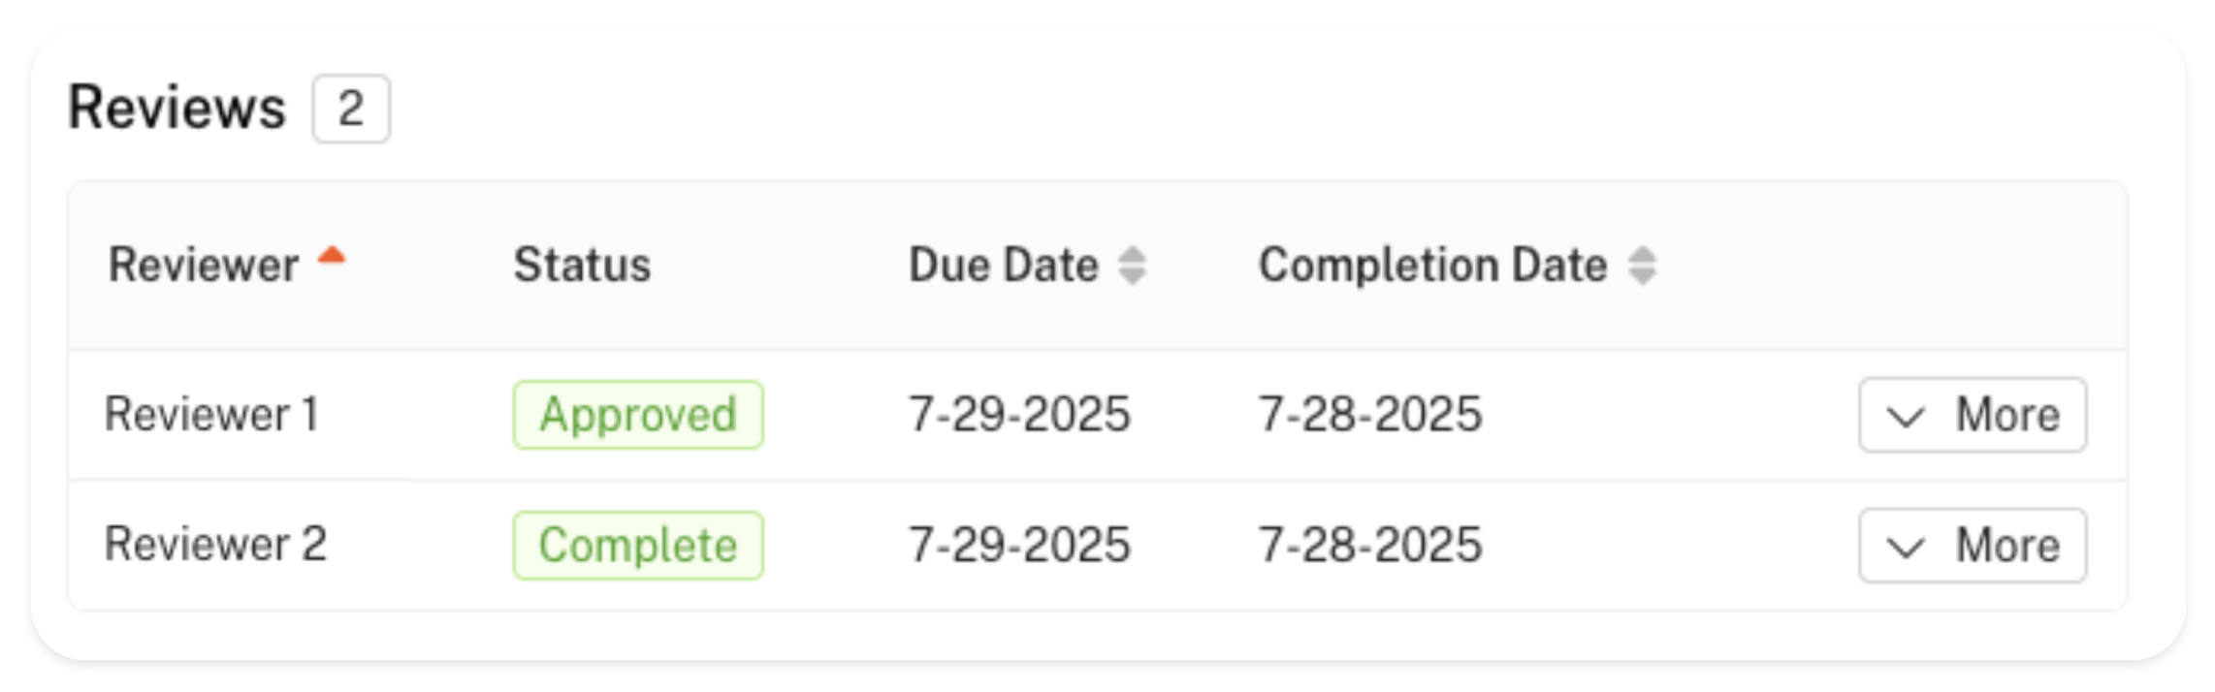Image resolution: width=2215 pixels, height=692 pixels.
Task: Click the reviews count badge showing 2
Action: 351,109
